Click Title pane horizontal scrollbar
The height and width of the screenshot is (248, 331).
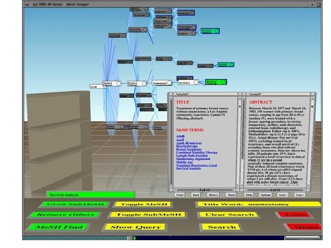[205, 190]
